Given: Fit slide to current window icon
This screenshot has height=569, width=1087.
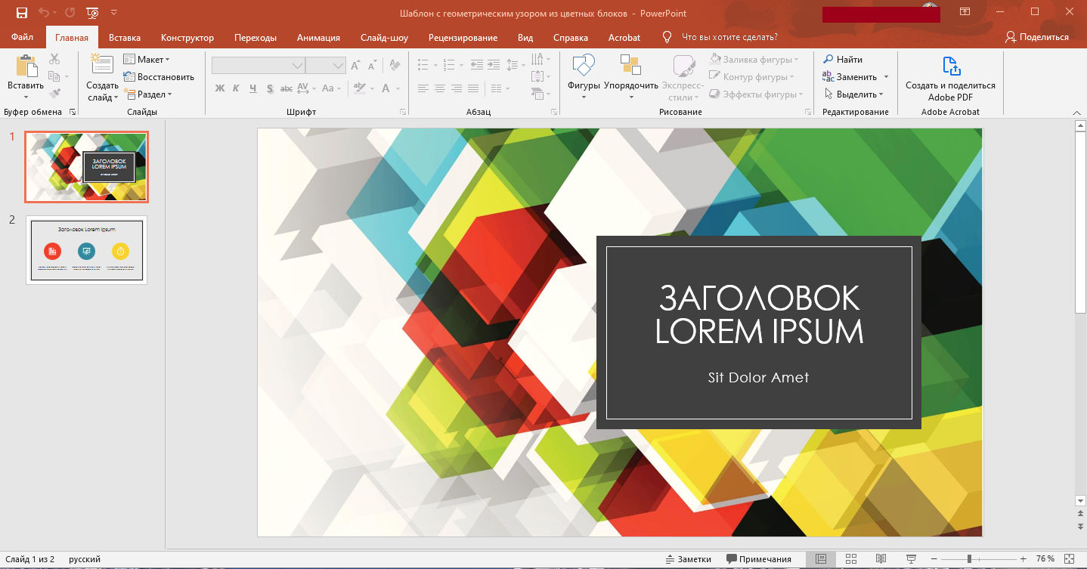Looking at the screenshot, I should [1069, 559].
